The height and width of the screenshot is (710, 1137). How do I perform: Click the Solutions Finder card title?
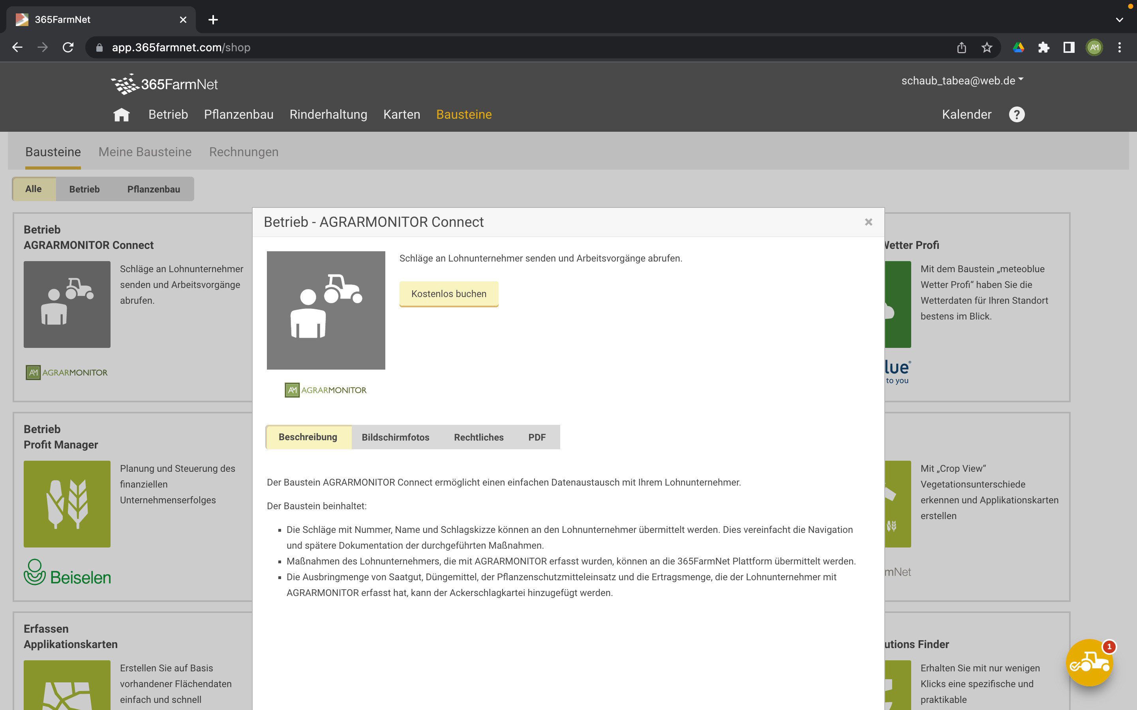coord(917,644)
